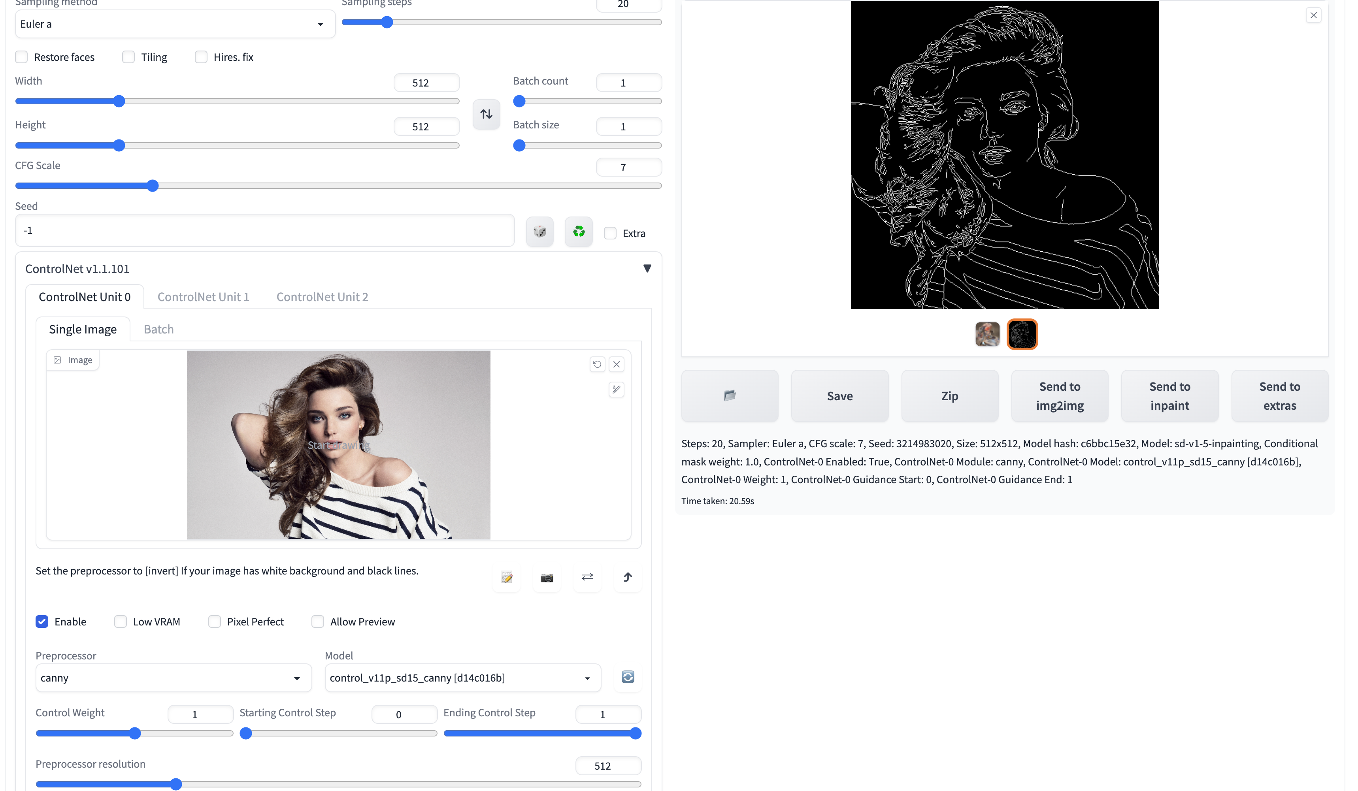The width and height of the screenshot is (1358, 791).
Task: Click the swap width and height icon
Action: (x=486, y=114)
